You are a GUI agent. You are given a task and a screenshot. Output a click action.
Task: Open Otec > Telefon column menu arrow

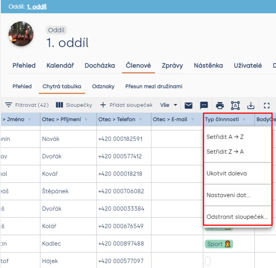pos(140,119)
